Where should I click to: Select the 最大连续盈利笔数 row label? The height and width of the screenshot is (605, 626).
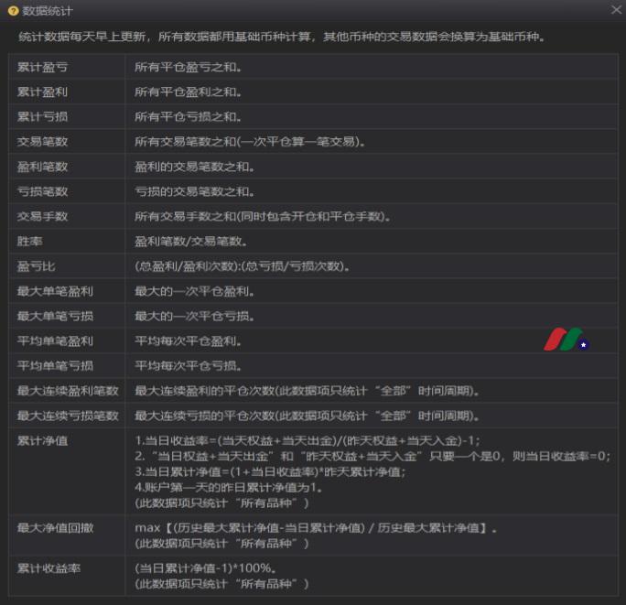(x=68, y=391)
